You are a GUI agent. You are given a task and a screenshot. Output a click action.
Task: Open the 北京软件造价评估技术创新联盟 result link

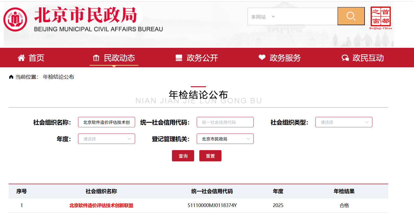click(x=101, y=205)
